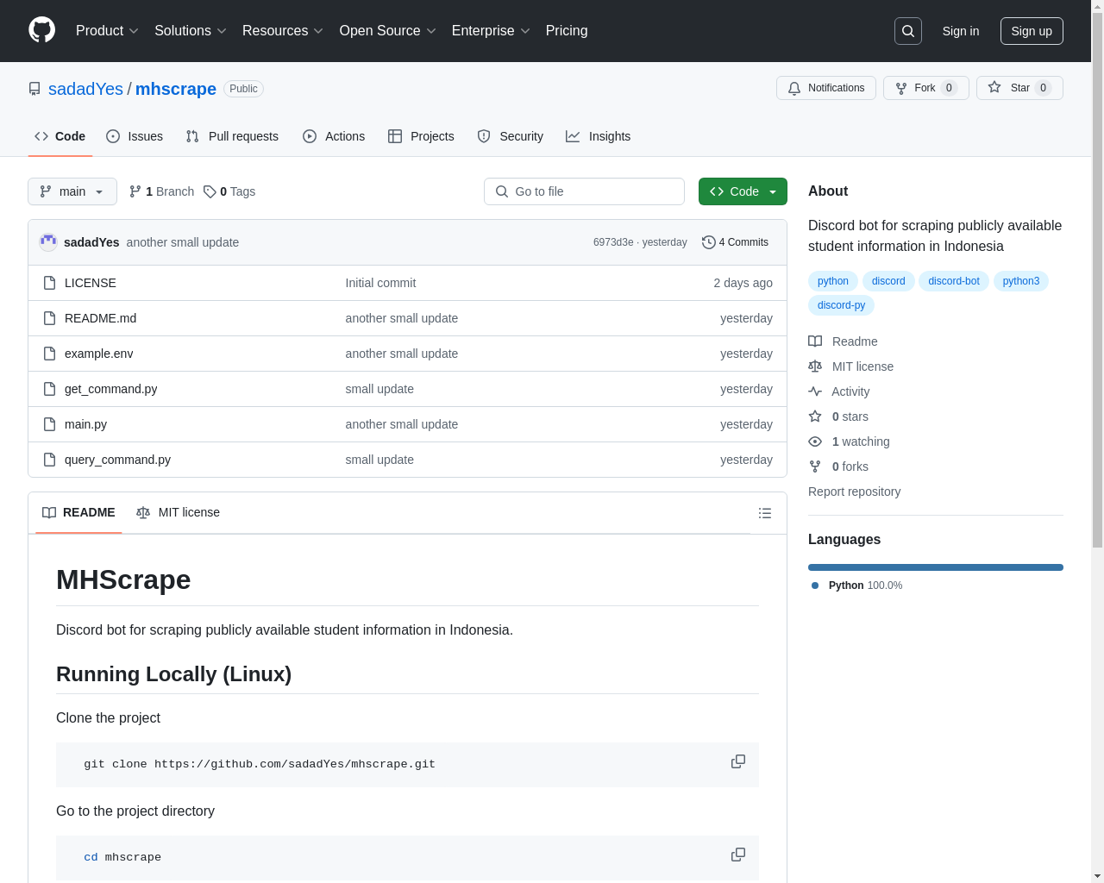Open the main branch selector dropdown
The image size is (1104, 883).
(x=72, y=191)
